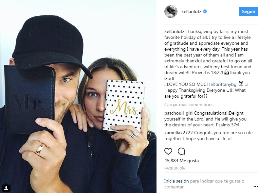The height and width of the screenshot is (193, 258).
Task: Show tagged people icon on photo
Action: pos(6,187)
